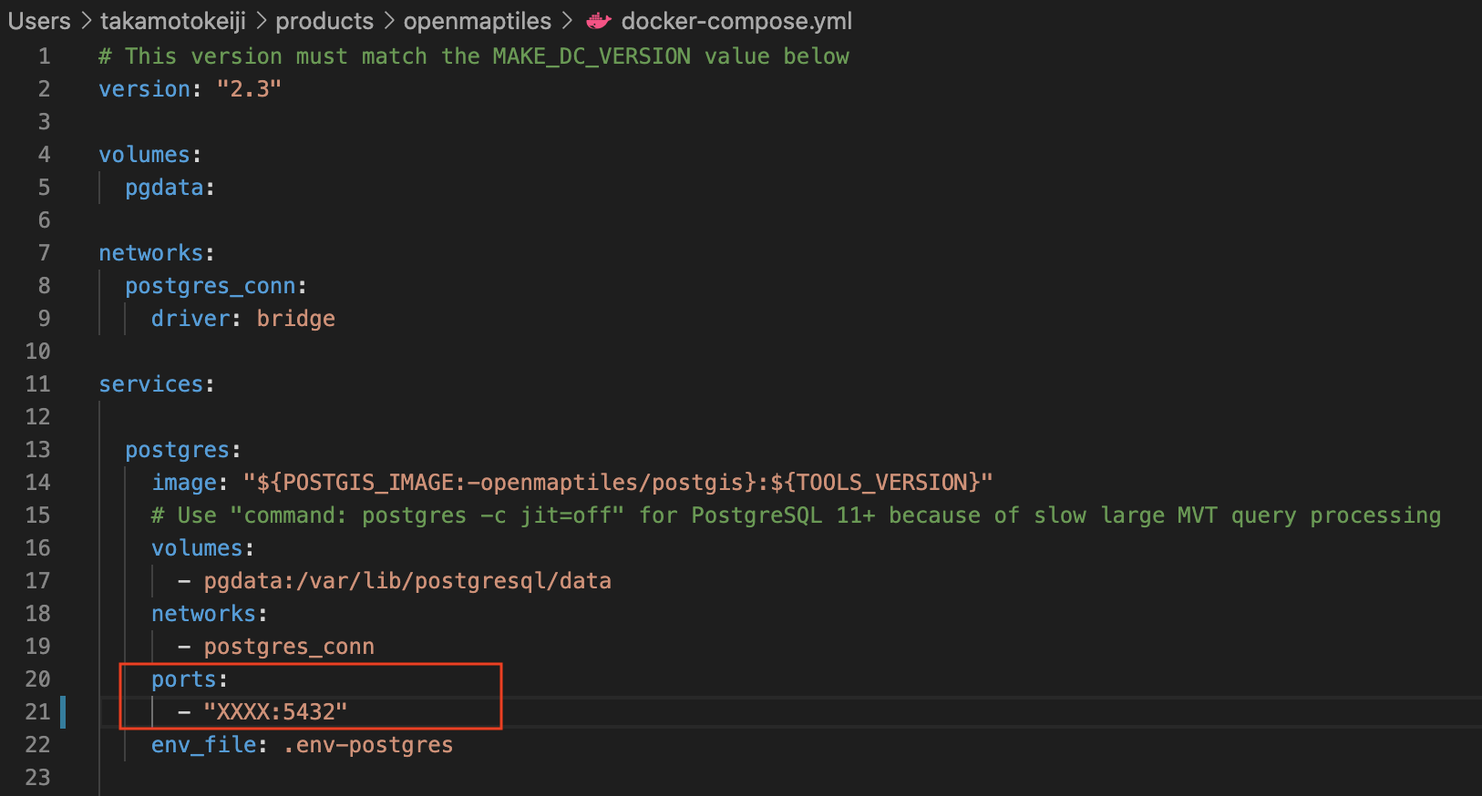
Task: Click the Docker whale file icon in breadcrumb
Action: [599, 21]
